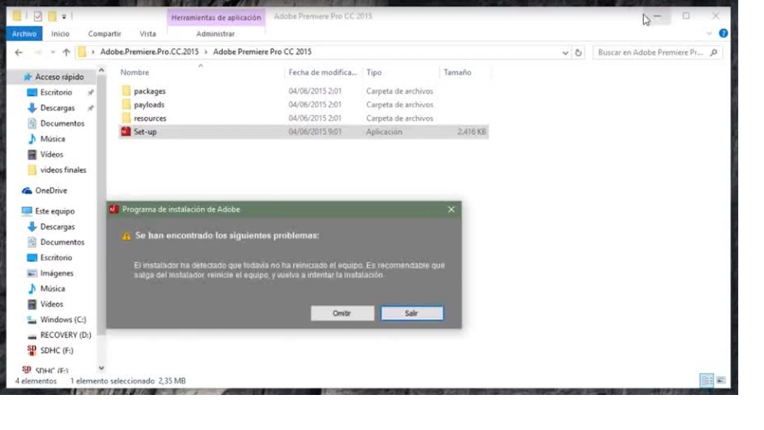
Task: Click Adobe Premiere Pro CC 2015 breadcrumb
Action: tap(262, 52)
